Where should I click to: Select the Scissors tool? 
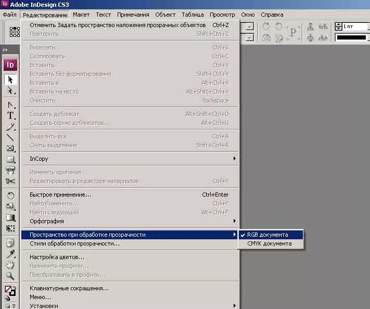[x=10, y=181]
